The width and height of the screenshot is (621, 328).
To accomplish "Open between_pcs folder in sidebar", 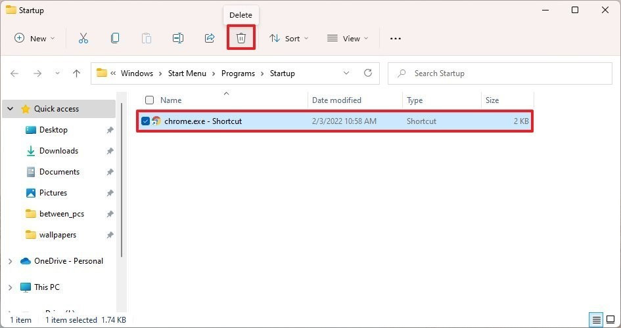I will 62,214.
